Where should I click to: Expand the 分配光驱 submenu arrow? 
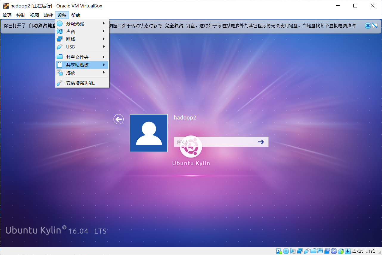104,23
